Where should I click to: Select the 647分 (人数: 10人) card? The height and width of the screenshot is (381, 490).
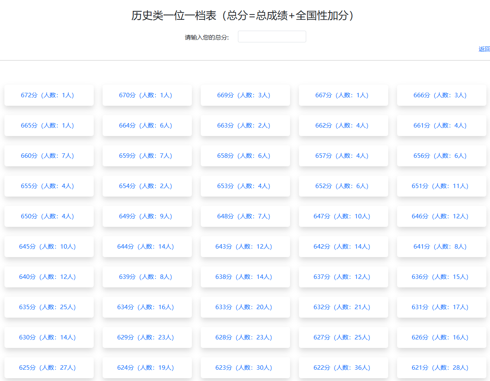[x=343, y=216]
